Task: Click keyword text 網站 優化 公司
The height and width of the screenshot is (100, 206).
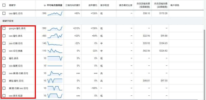Action: click(16, 81)
